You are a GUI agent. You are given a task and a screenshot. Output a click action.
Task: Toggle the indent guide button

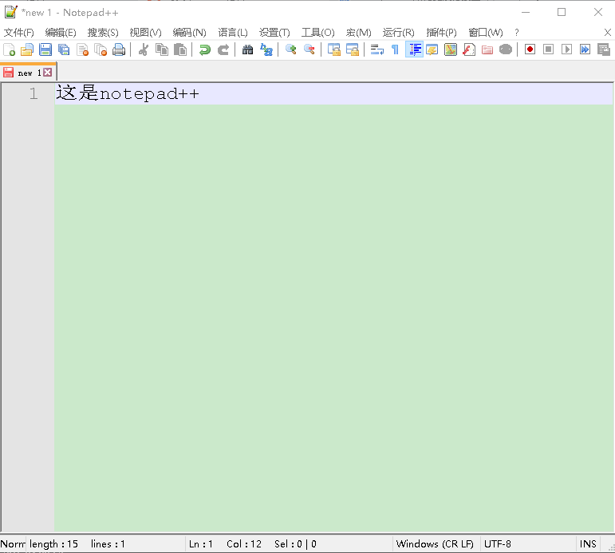414,49
